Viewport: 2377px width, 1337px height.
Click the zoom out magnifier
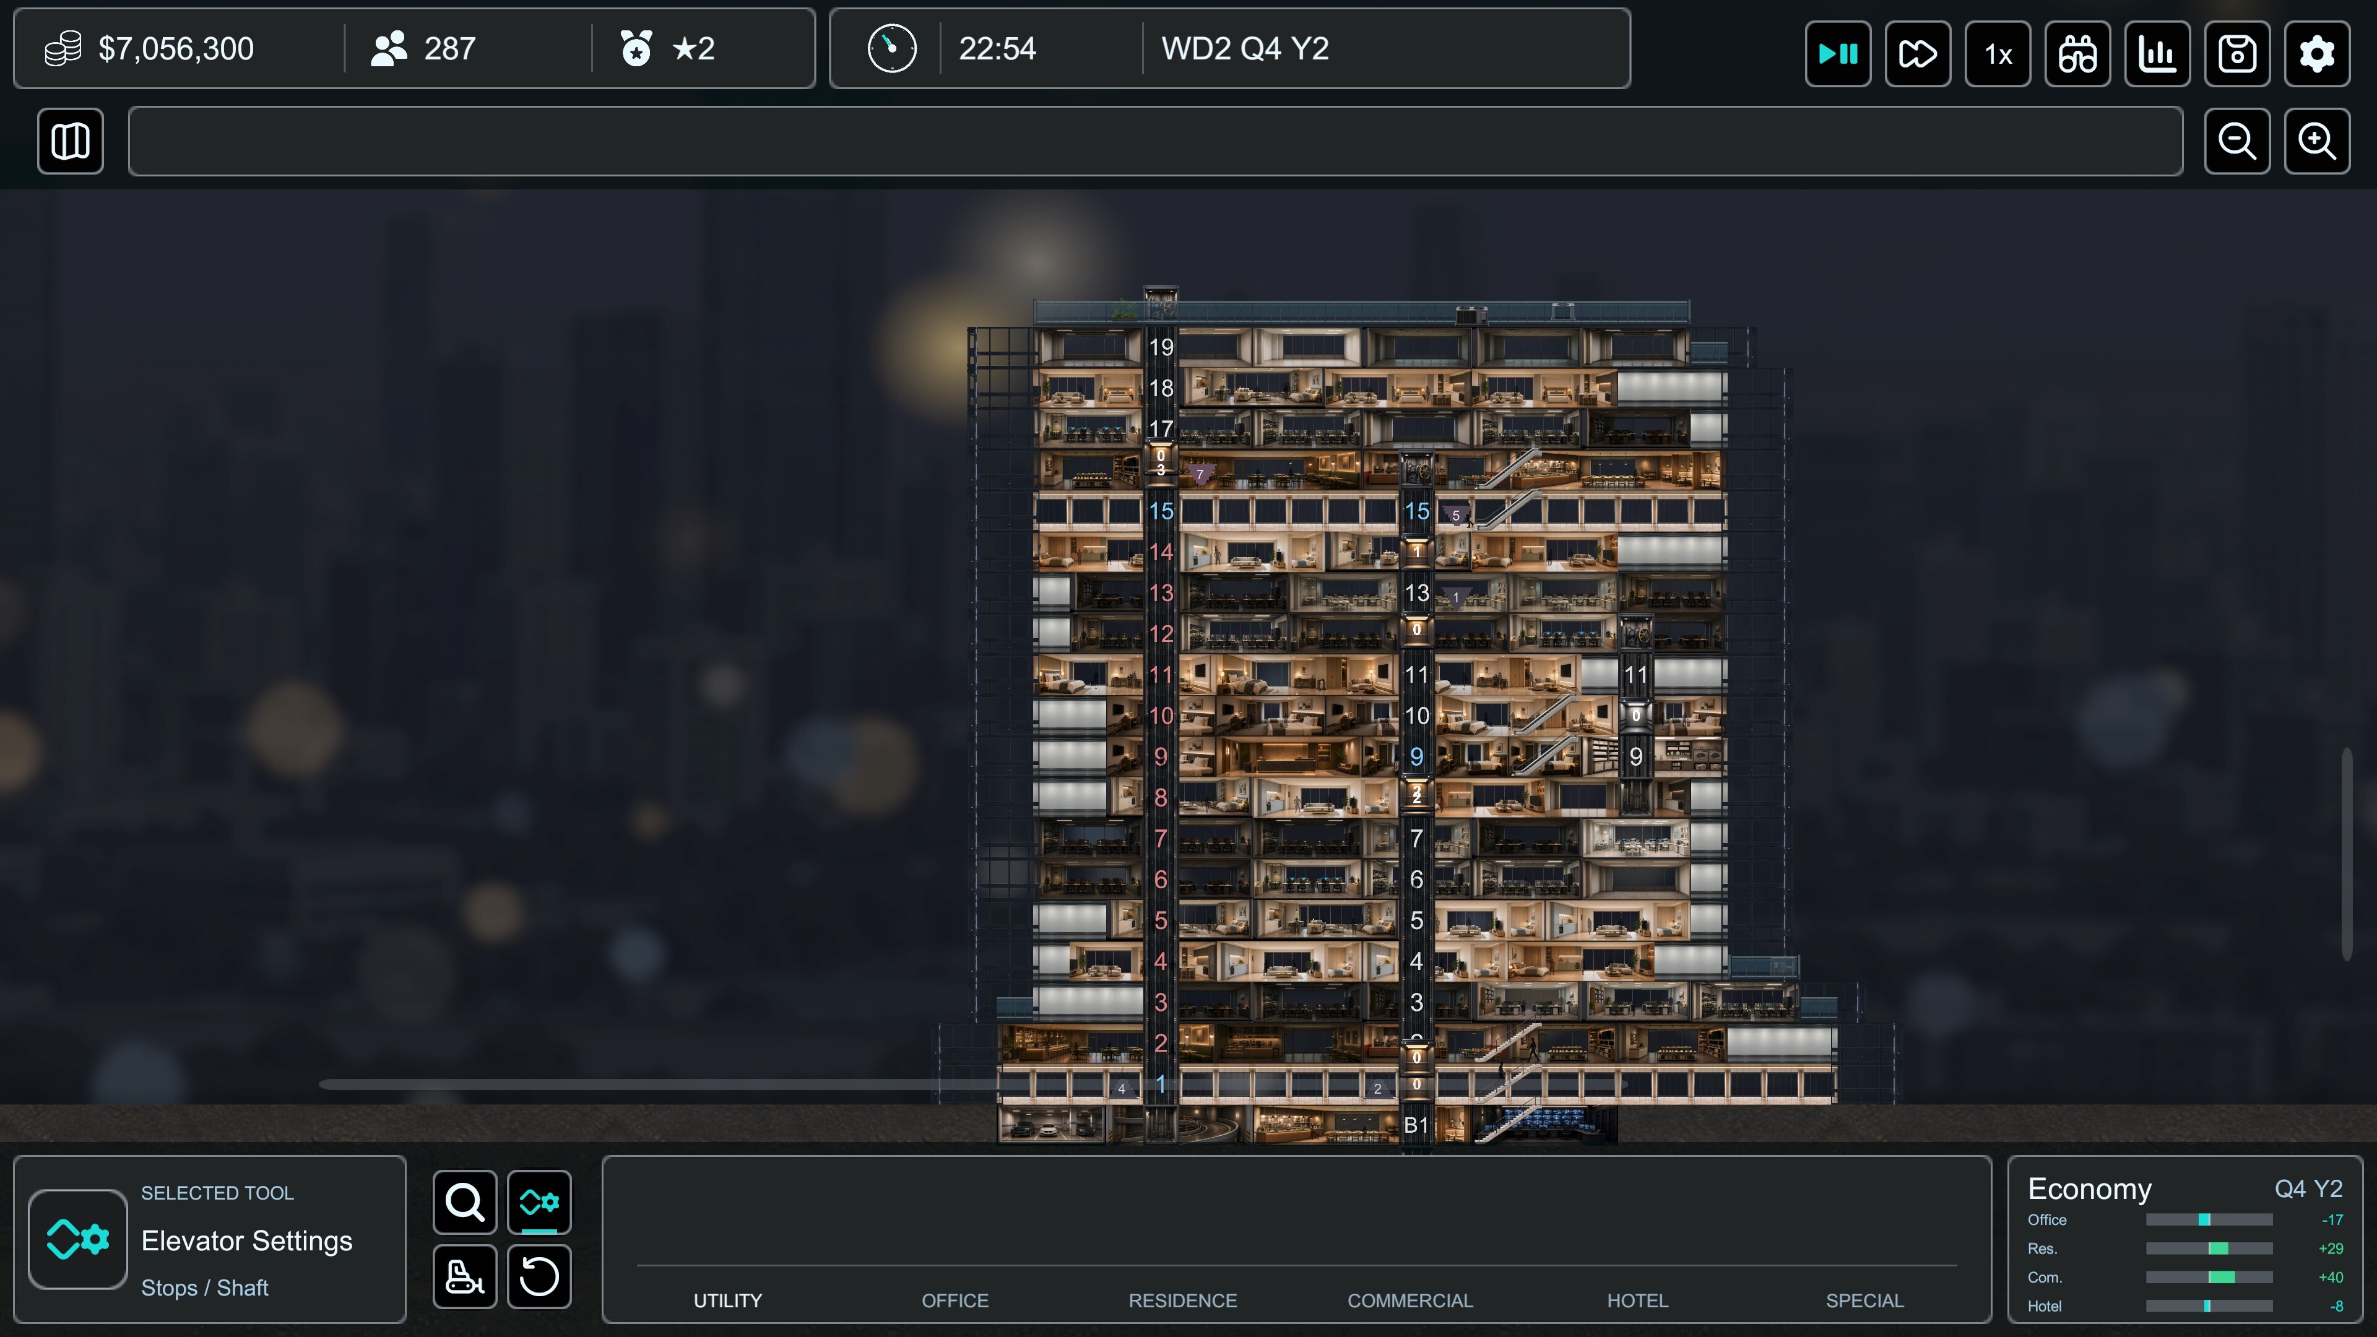[x=2236, y=141]
